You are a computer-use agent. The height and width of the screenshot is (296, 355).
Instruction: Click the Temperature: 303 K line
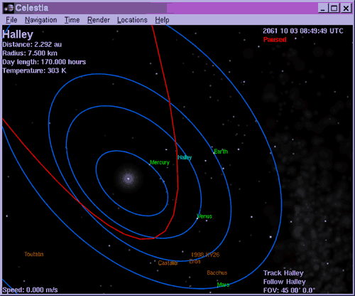[x=34, y=70]
